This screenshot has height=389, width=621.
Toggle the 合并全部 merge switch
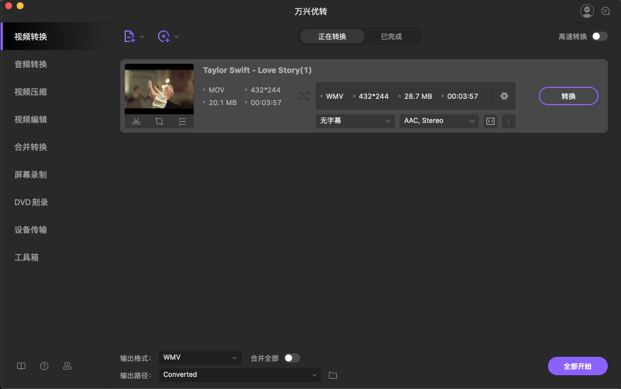click(292, 357)
